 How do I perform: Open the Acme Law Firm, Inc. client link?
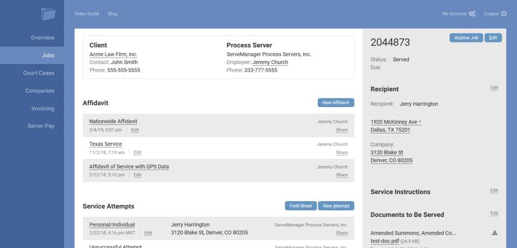tap(113, 54)
